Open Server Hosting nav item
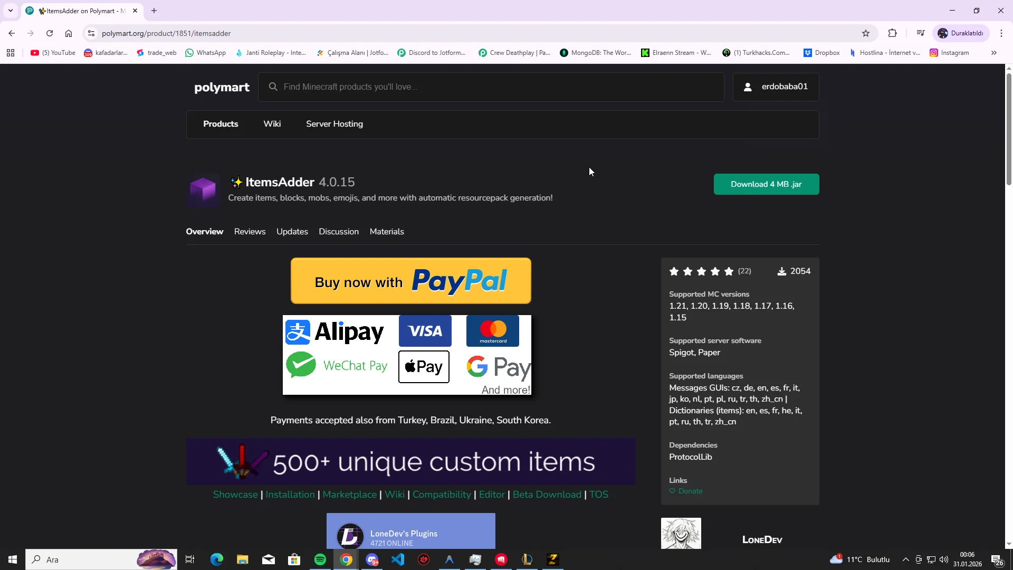The image size is (1013, 570). pos(335,124)
